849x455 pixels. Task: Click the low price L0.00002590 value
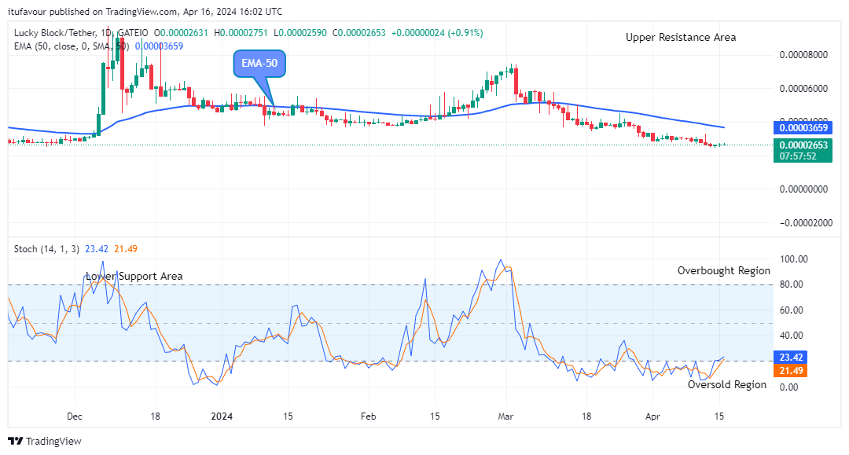[x=300, y=33]
